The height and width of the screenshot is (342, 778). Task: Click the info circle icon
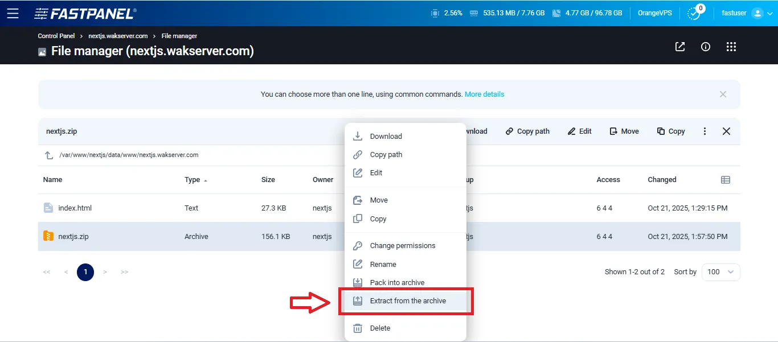pyautogui.click(x=706, y=47)
